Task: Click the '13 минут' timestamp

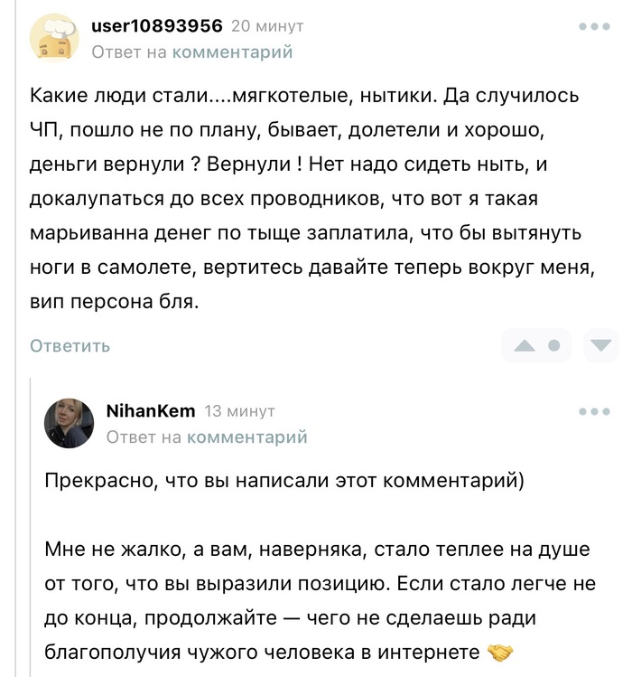Action: click(x=239, y=411)
